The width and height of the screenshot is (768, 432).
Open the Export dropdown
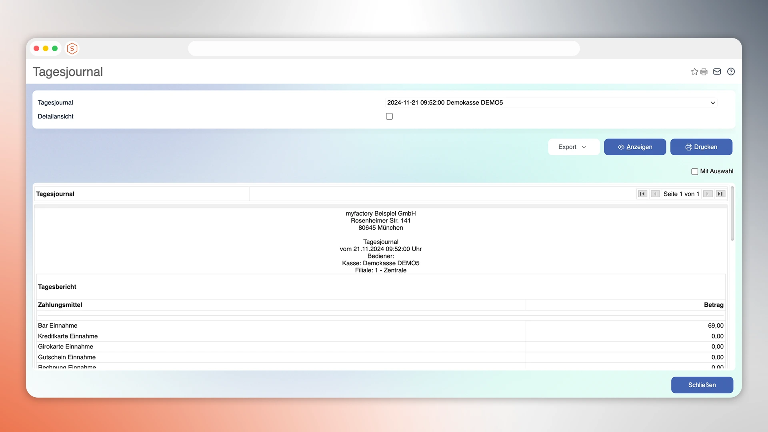tap(573, 147)
